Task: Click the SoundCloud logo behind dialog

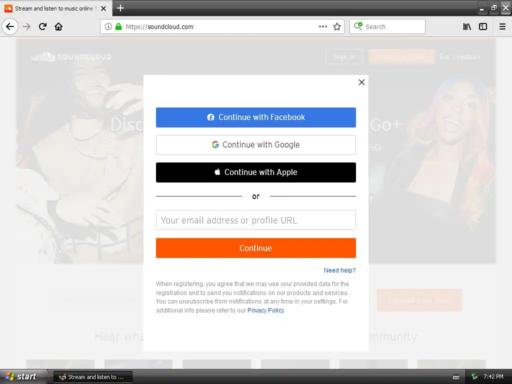Action: coord(71,57)
